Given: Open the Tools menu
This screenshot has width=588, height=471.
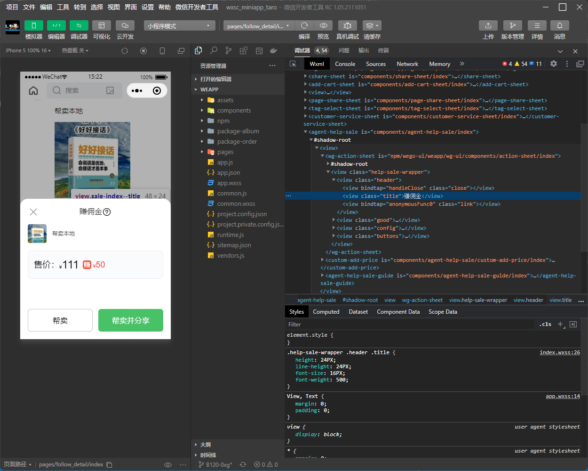Looking at the screenshot, I should (x=63, y=7).
